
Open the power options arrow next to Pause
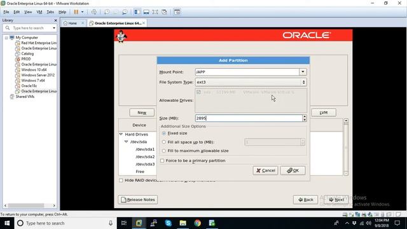point(82,12)
